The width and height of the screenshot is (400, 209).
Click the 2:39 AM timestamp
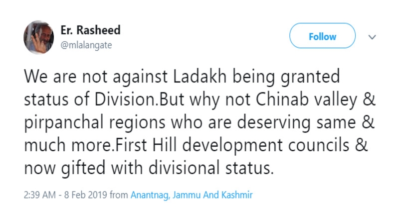coord(39,195)
